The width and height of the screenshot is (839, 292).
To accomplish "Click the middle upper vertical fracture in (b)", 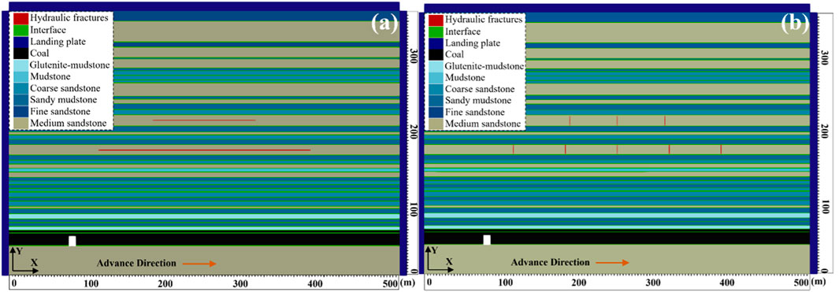I will [x=617, y=120].
